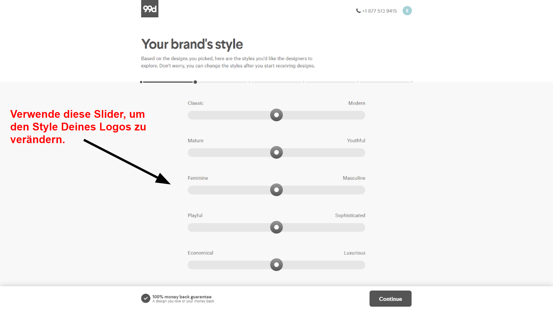Click the Playful–Sophisticated slider handle
The width and height of the screenshot is (553, 311).
coord(276,227)
